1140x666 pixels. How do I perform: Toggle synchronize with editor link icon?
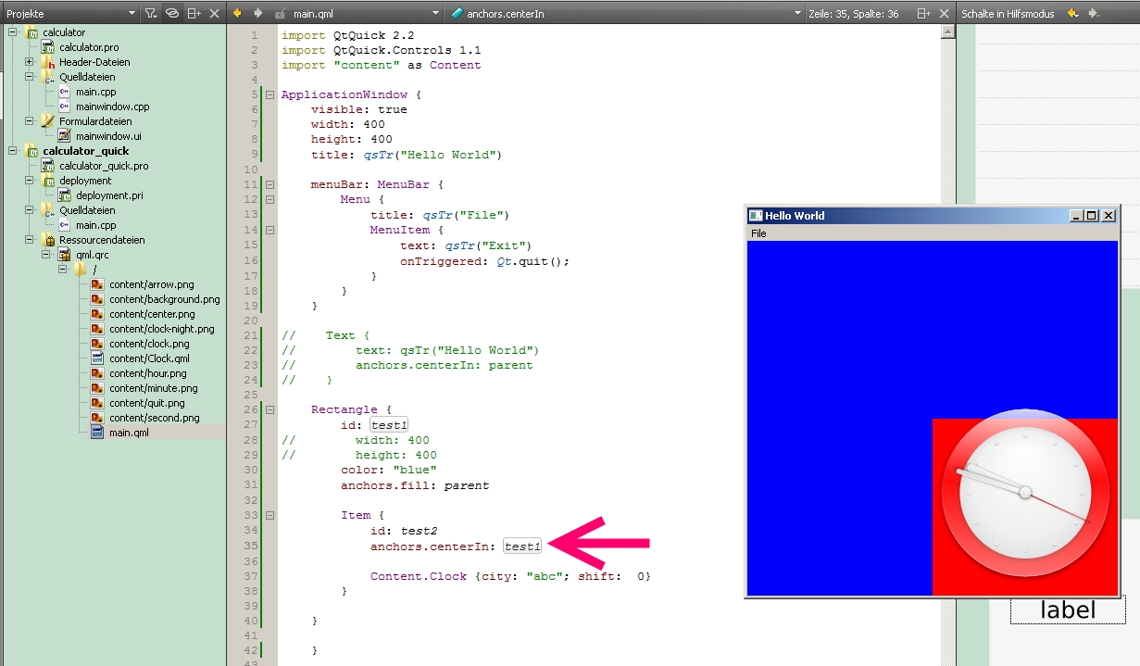point(171,13)
